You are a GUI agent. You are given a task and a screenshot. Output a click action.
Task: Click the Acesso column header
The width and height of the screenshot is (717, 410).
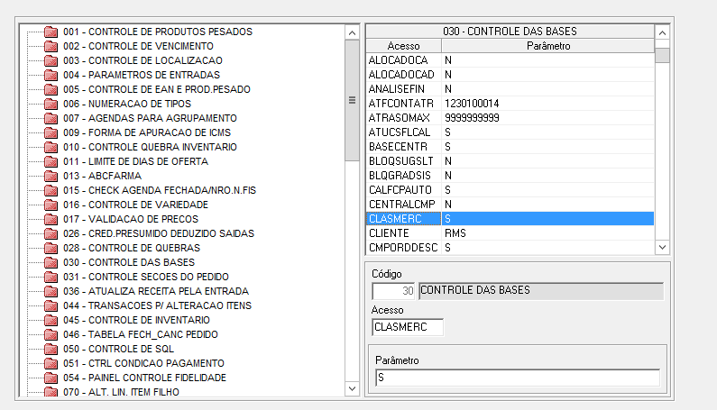[403, 46]
